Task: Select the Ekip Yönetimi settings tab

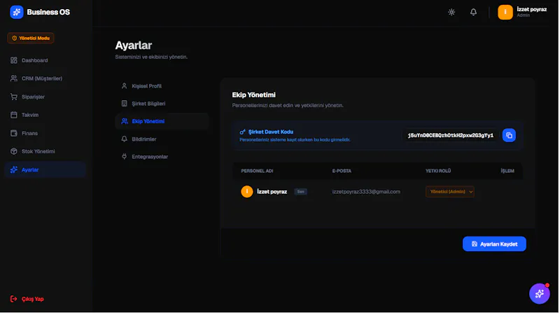Action: point(162,121)
